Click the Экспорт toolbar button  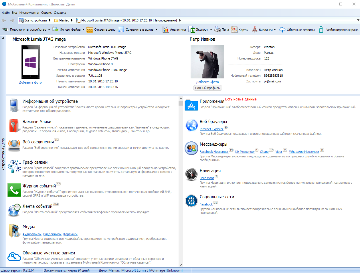(198, 29)
